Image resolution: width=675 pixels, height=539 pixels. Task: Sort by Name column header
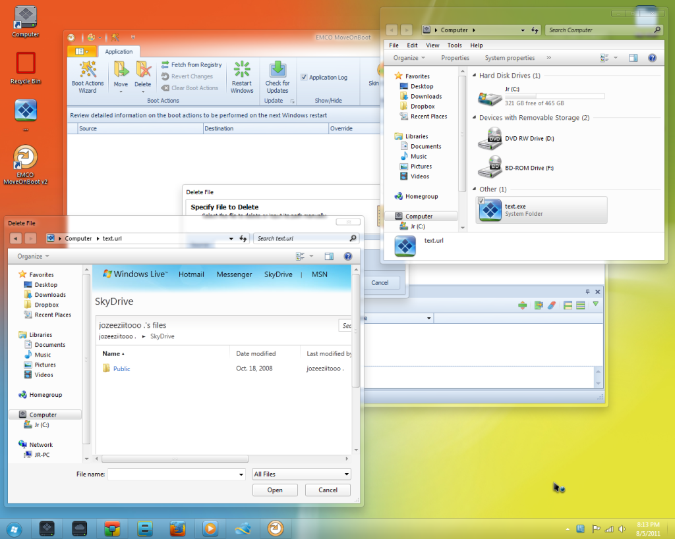click(x=113, y=353)
